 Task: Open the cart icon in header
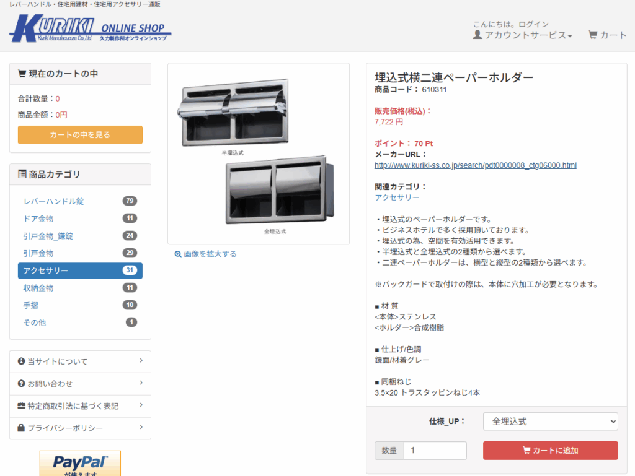click(593, 35)
